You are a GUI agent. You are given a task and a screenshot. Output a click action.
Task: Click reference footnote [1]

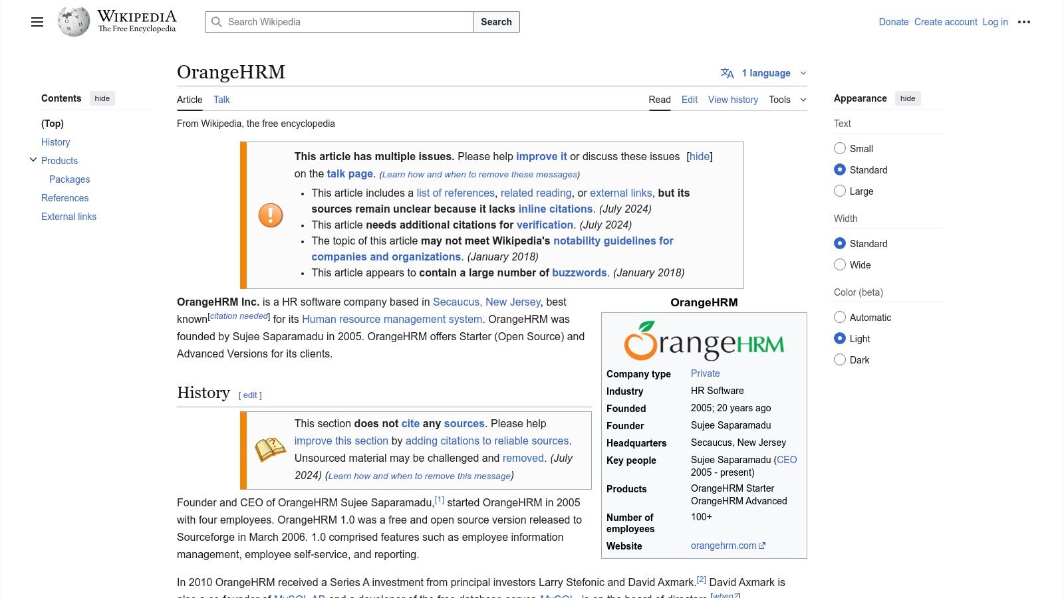[440, 500]
